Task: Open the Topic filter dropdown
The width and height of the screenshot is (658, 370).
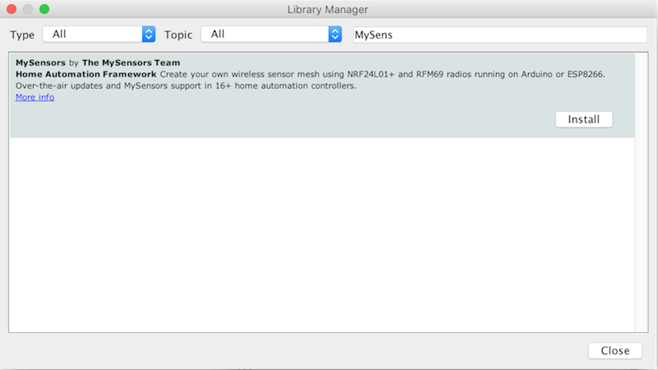Action: (271, 34)
